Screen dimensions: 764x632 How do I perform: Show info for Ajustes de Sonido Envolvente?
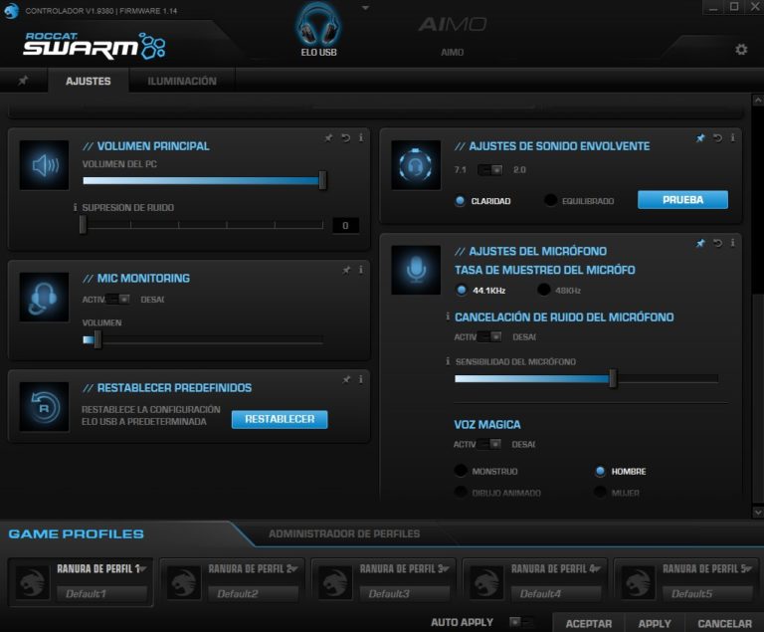coord(733,137)
